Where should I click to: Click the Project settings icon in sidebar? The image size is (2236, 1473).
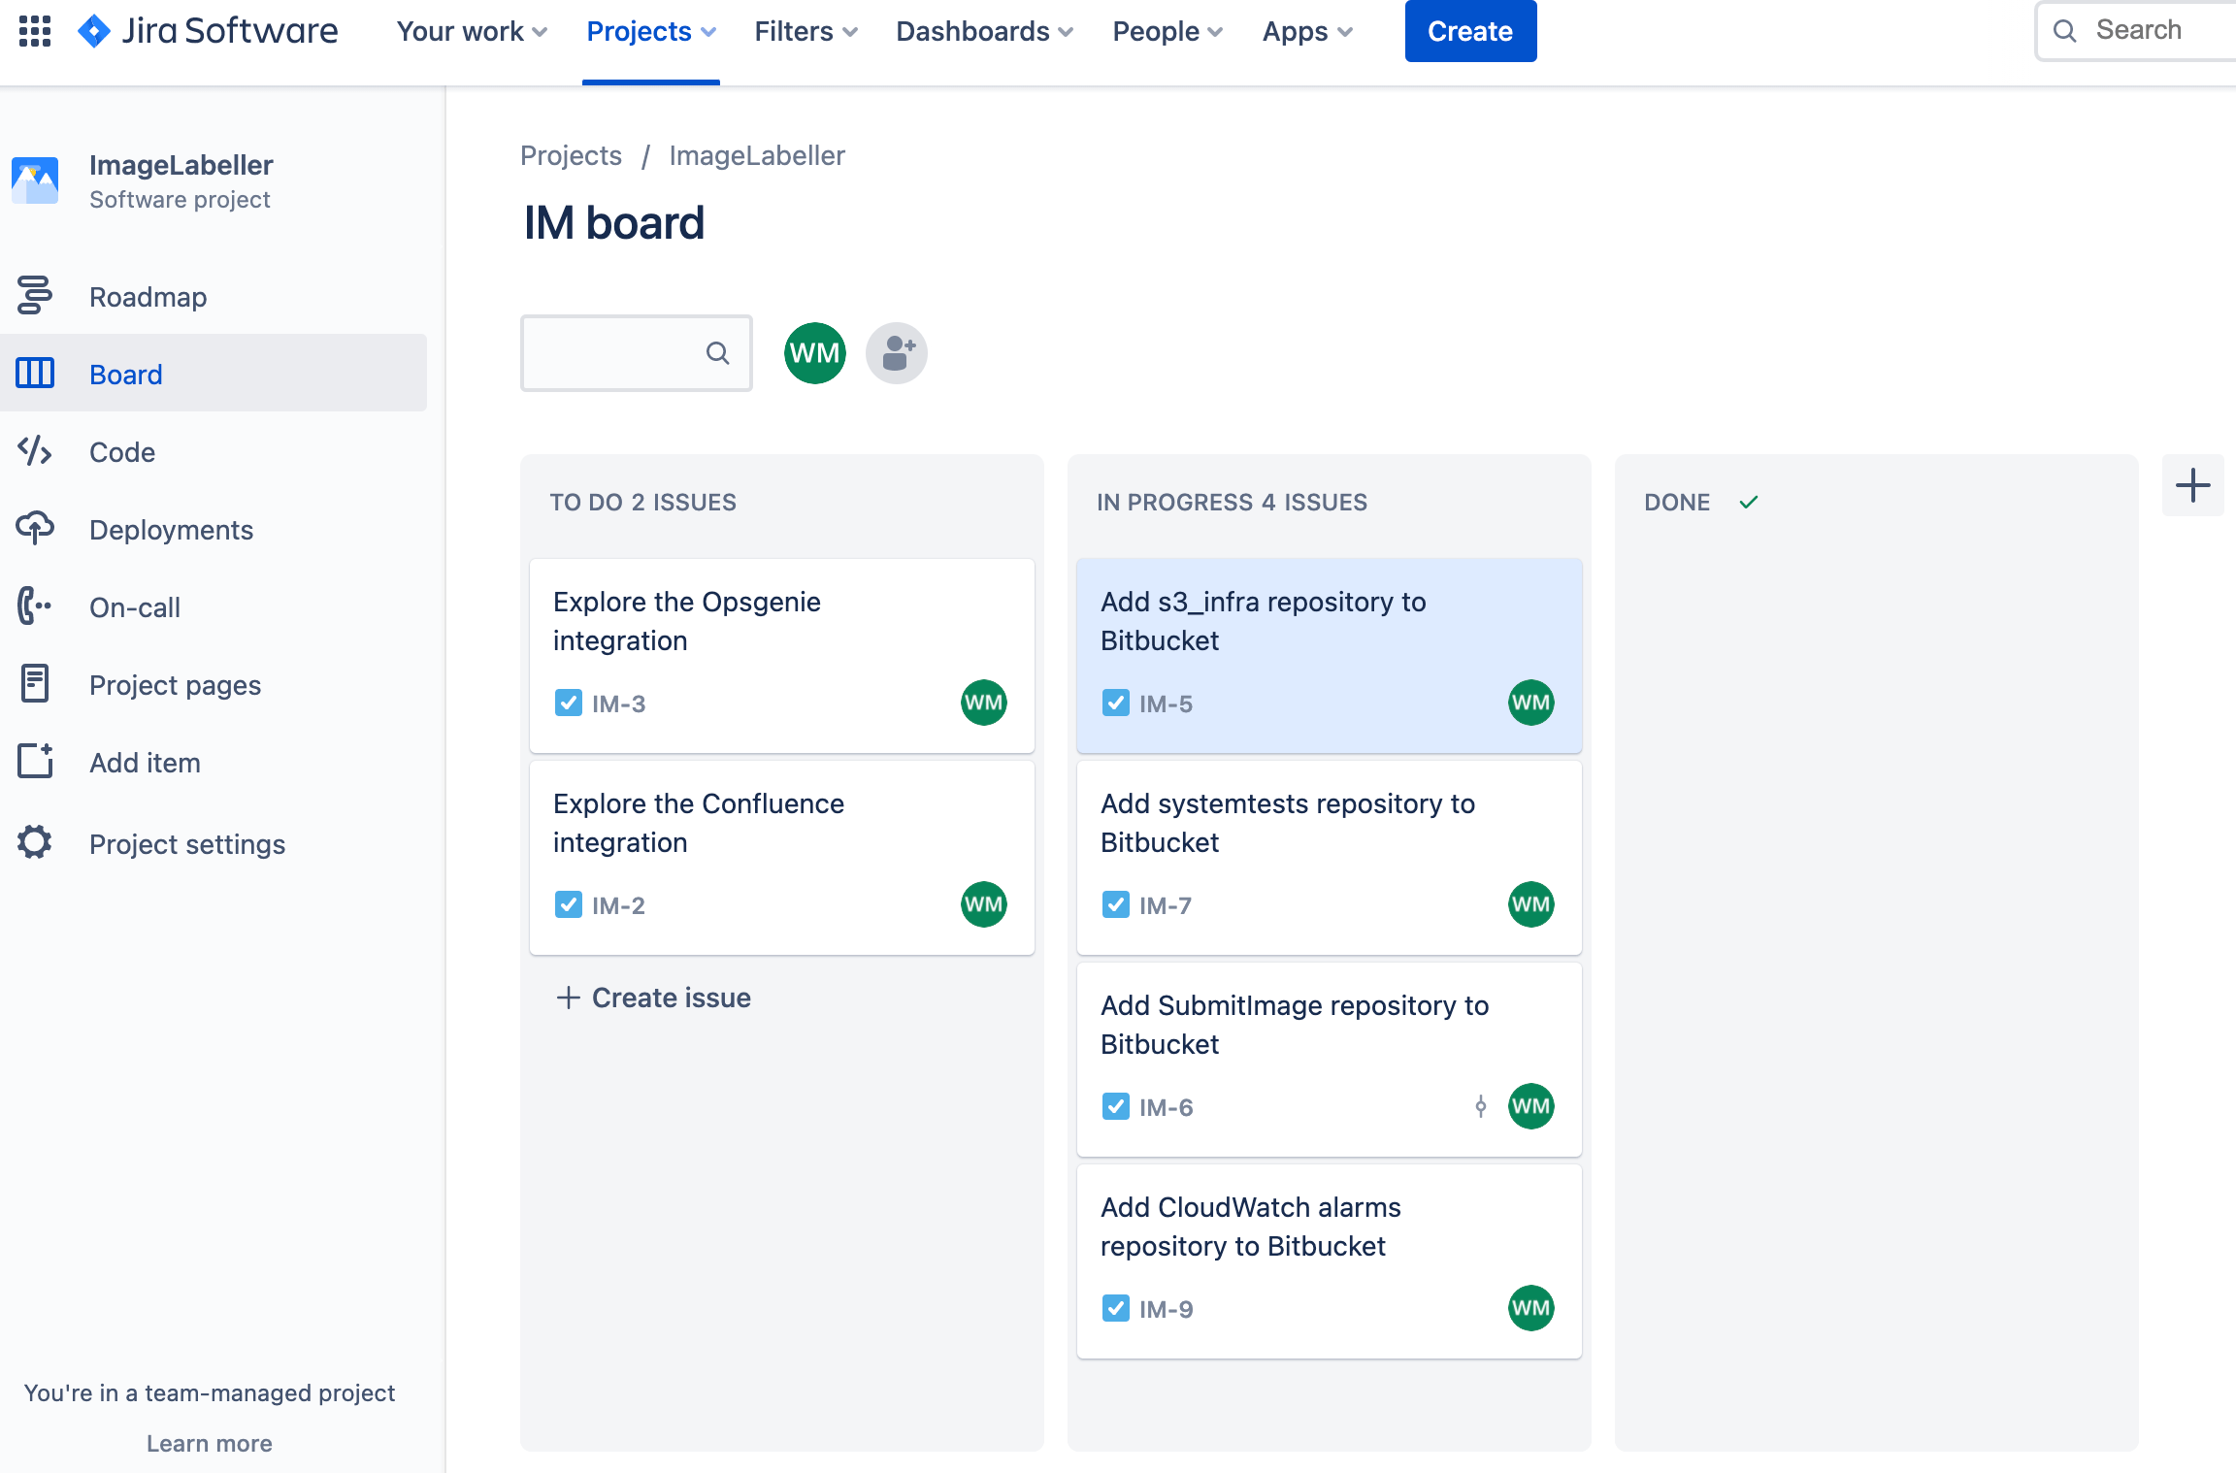coord(35,843)
